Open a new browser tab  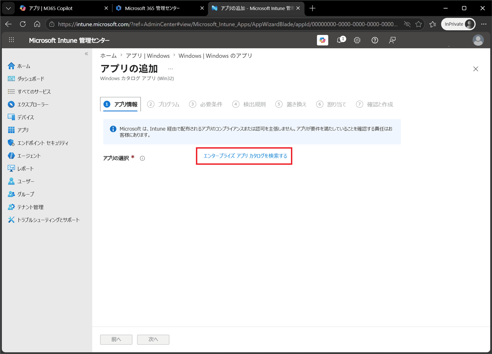click(x=312, y=8)
